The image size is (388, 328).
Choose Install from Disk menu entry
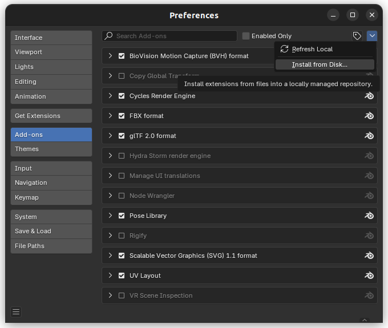click(325, 64)
